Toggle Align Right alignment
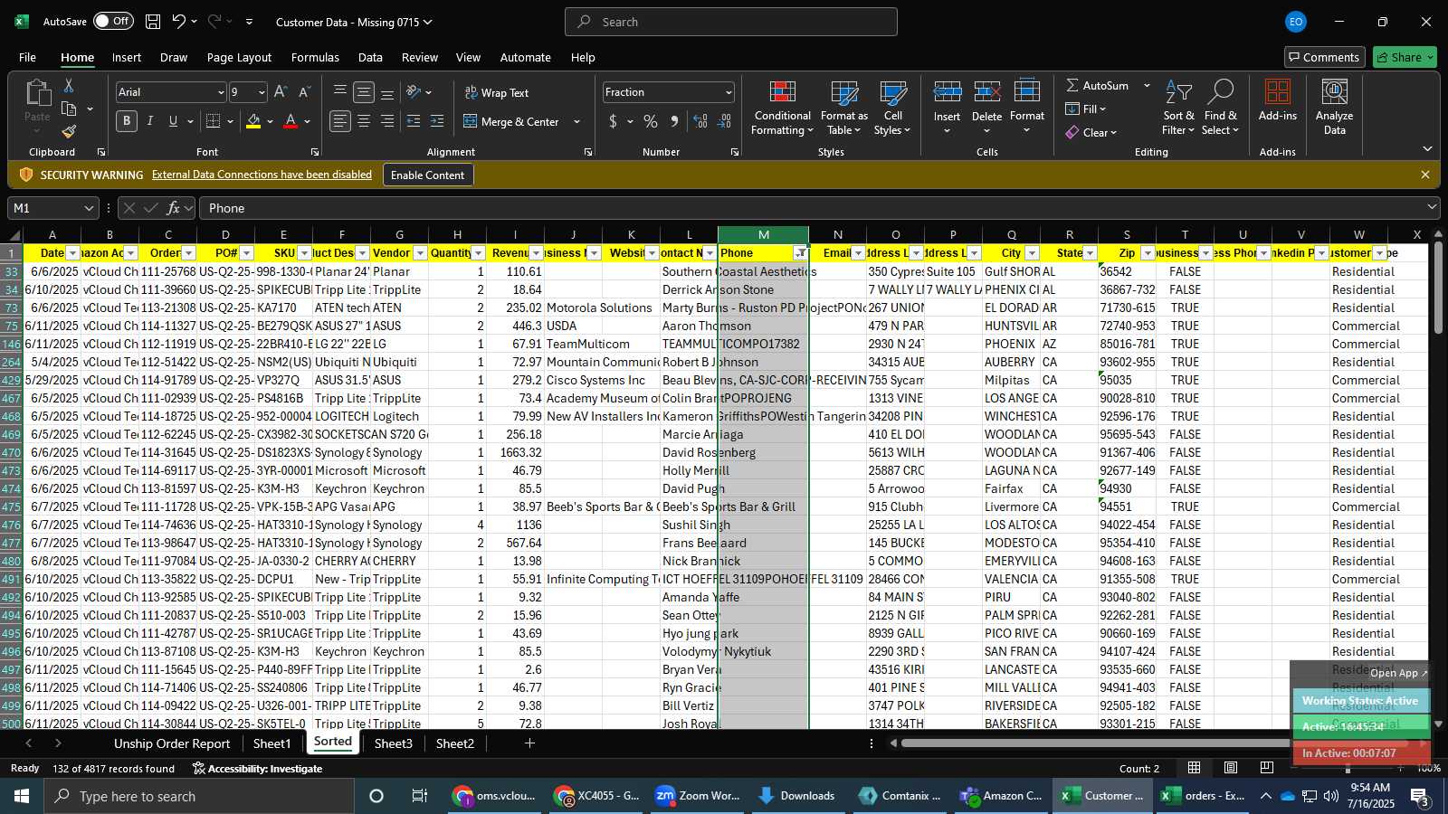The image size is (1448, 814). 387,121
